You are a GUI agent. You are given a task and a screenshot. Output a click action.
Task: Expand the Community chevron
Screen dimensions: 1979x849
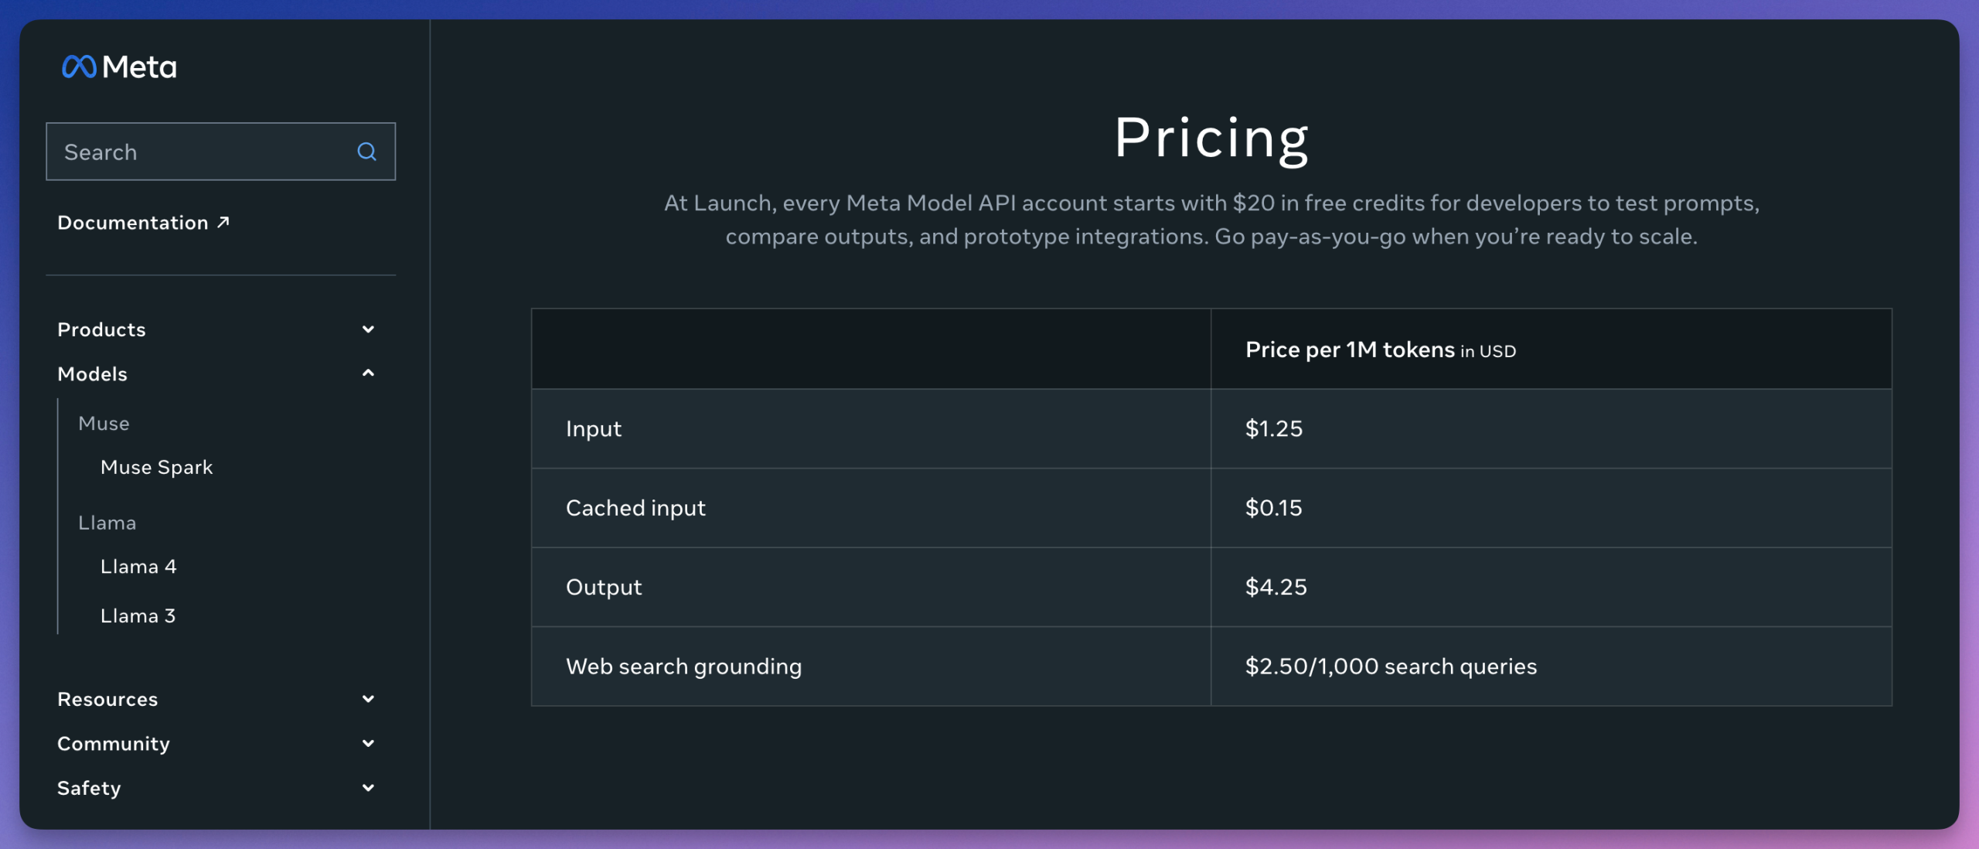[x=368, y=743]
